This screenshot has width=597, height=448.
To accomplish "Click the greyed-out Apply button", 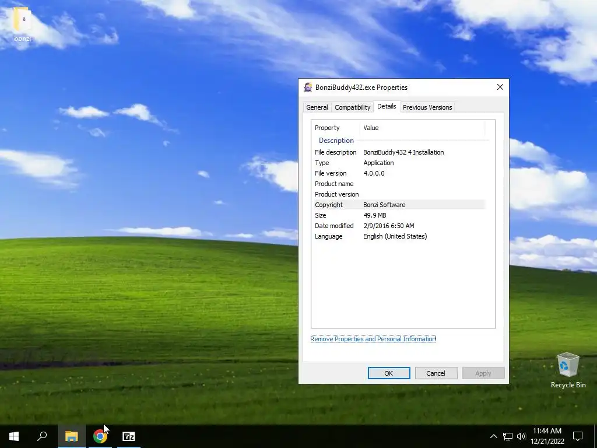I will (x=483, y=373).
